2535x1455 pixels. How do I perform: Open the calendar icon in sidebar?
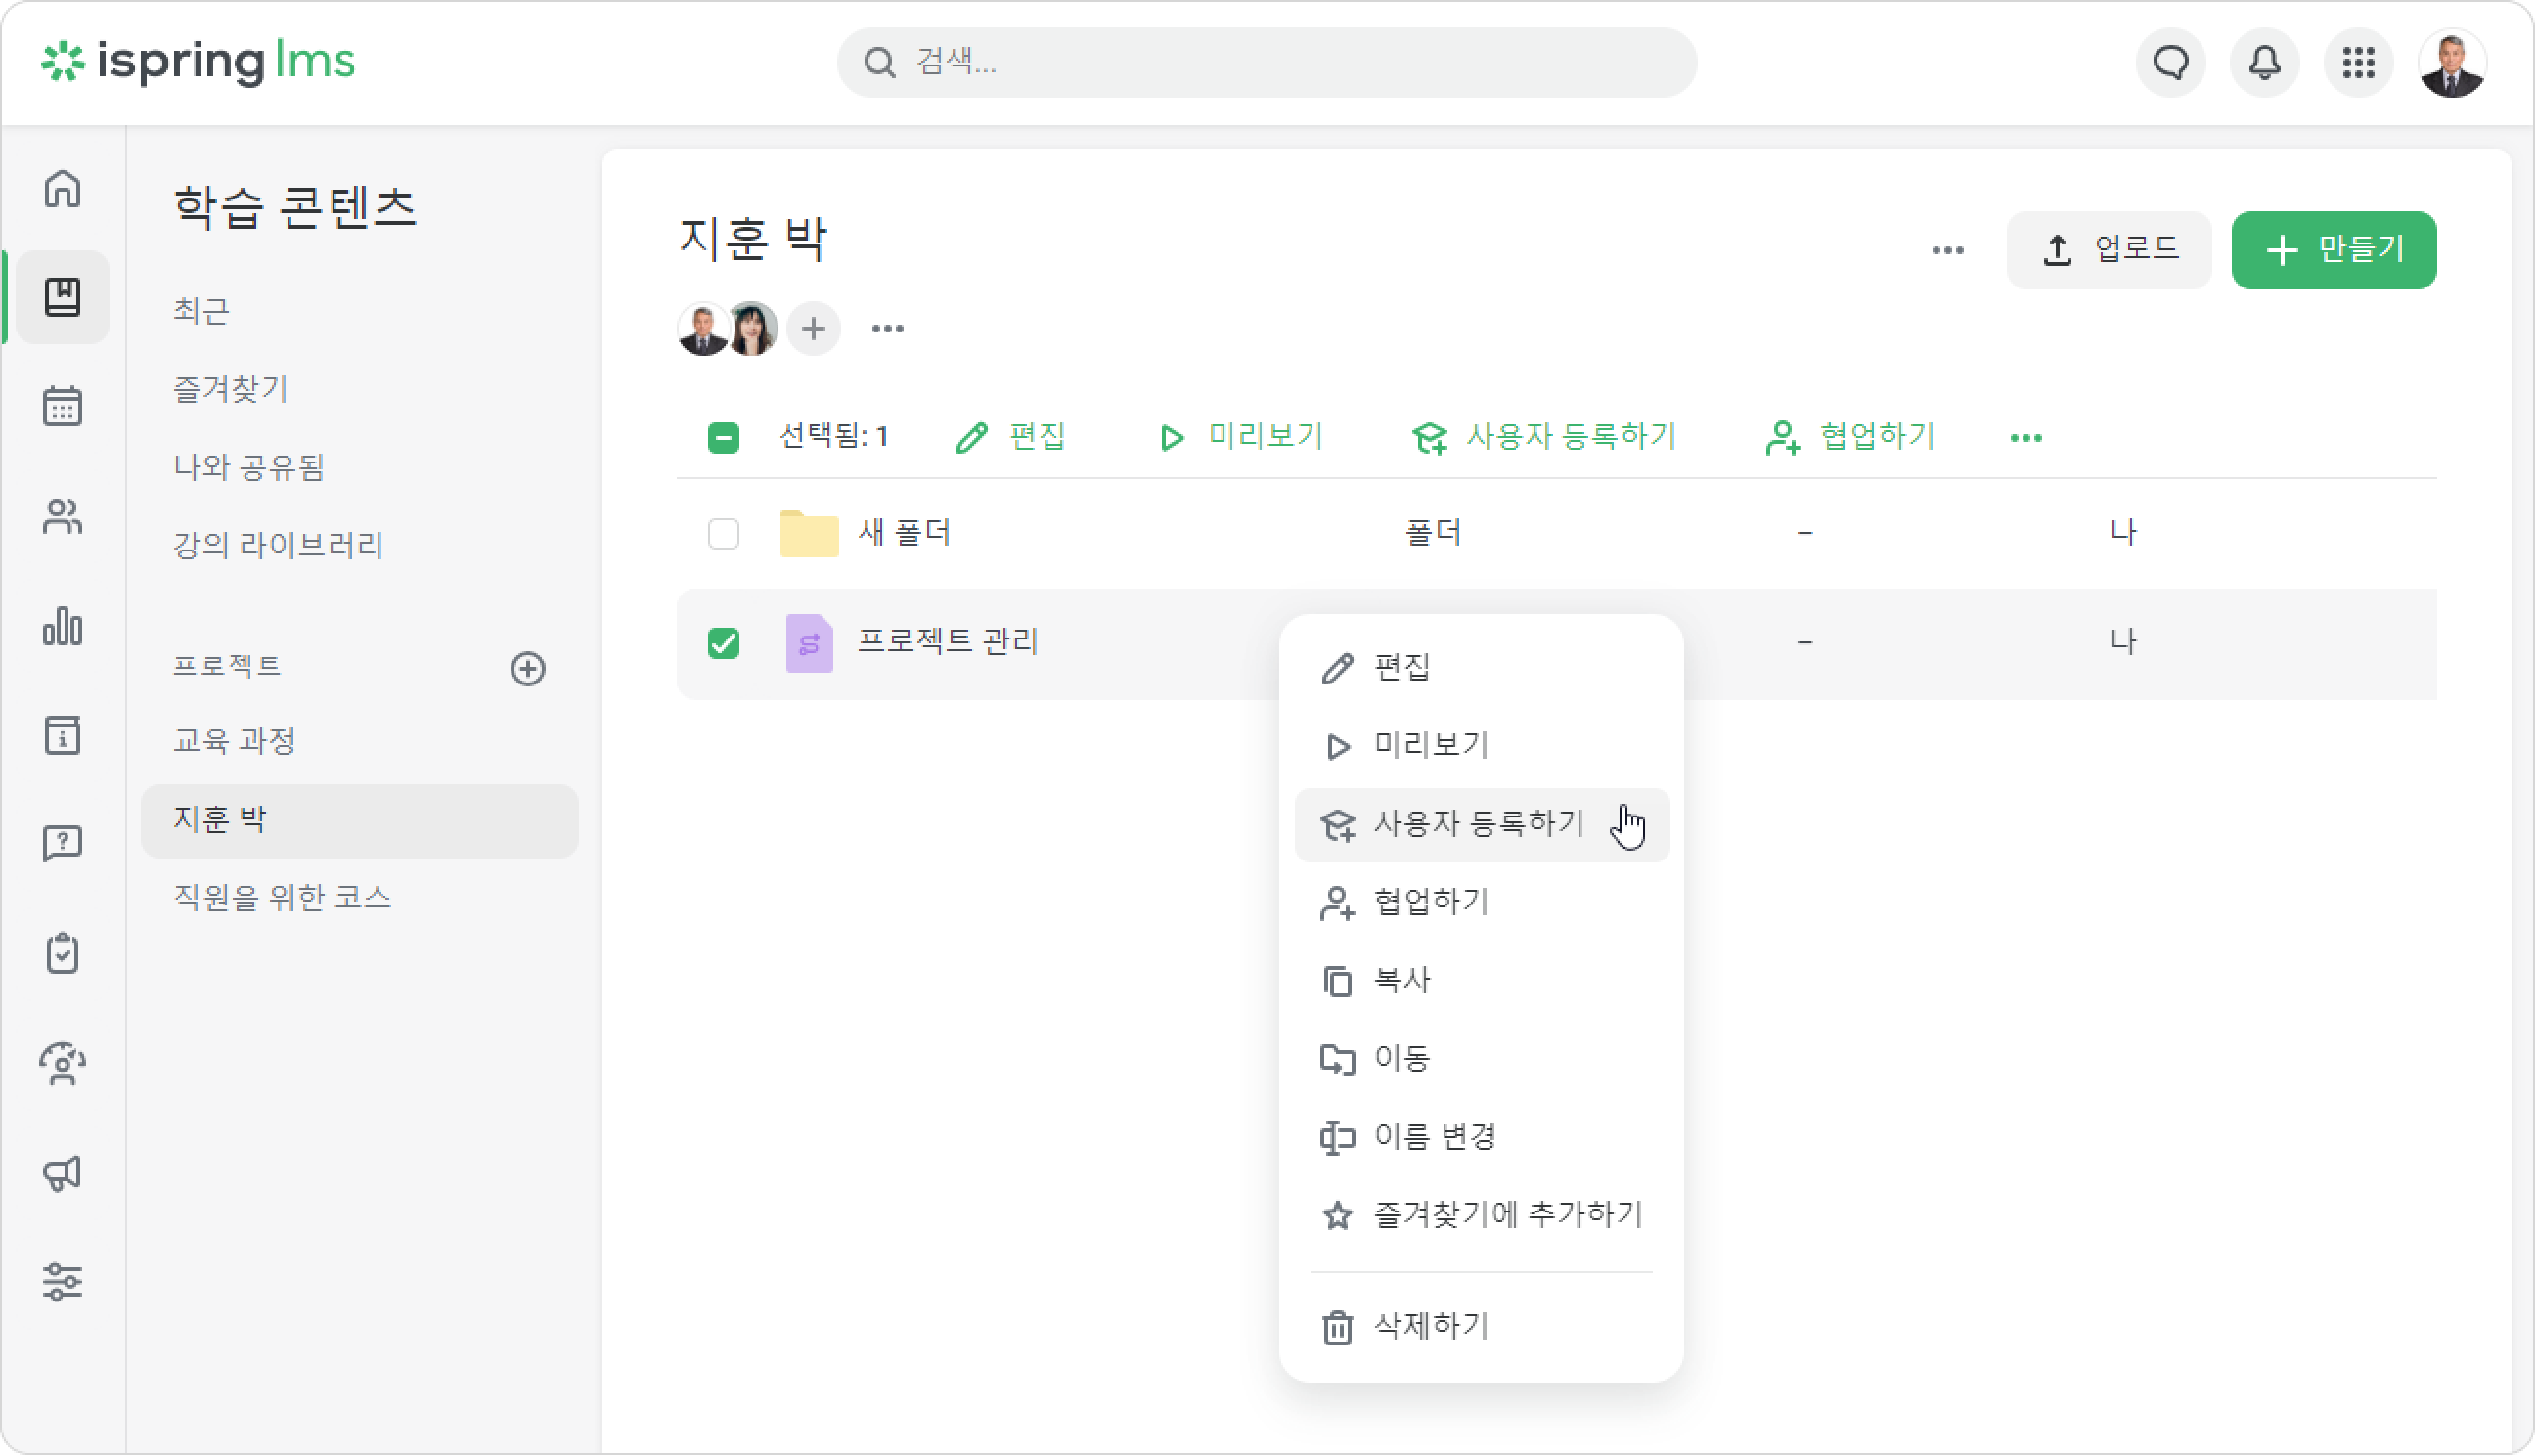(62, 406)
